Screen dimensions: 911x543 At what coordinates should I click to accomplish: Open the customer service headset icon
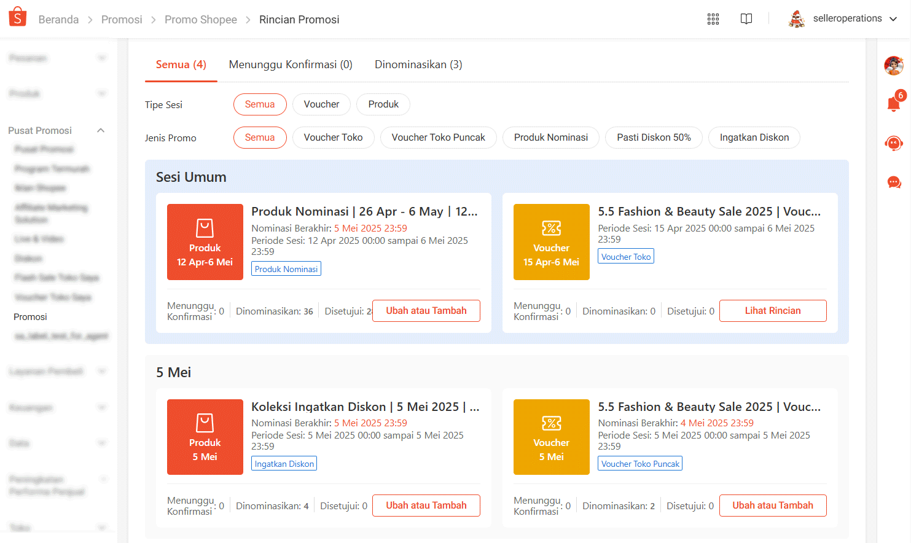click(894, 143)
